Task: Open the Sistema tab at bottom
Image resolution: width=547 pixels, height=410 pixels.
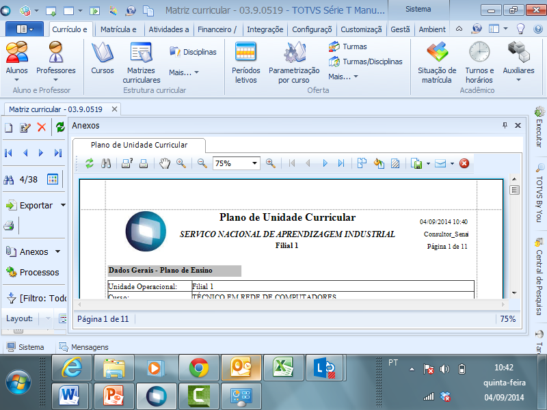Action: 25,347
